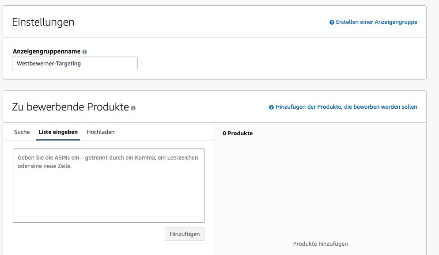Open the Hinzufügen der Produkte help link
439x255 pixels.
346,107
